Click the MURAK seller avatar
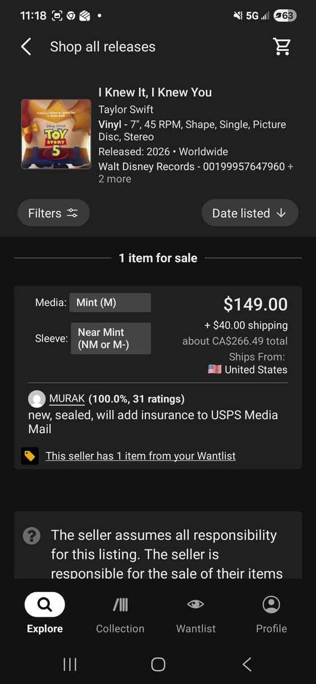This screenshot has height=684, width=316. (x=37, y=399)
